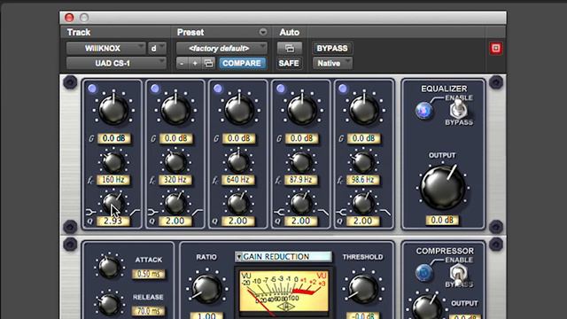Click the compressor ATTACK knob
This screenshot has width=567, height=319.
[109, 268]
